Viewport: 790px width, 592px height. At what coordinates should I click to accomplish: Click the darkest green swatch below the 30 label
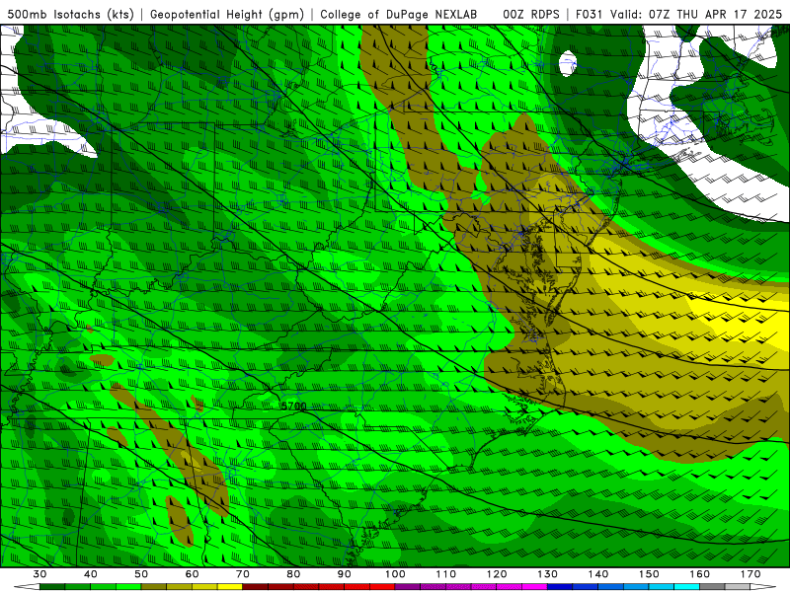pos(52,587)
